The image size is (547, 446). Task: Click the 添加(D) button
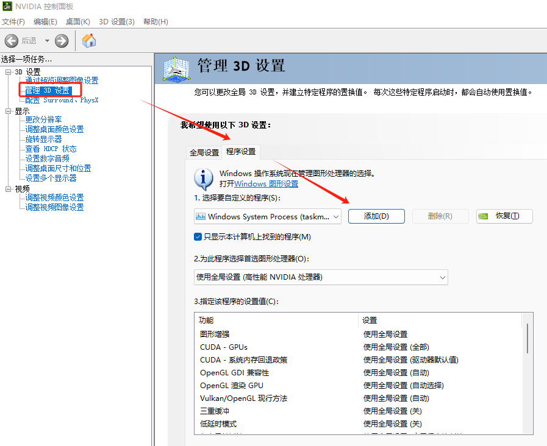click(x=376, y=216)
